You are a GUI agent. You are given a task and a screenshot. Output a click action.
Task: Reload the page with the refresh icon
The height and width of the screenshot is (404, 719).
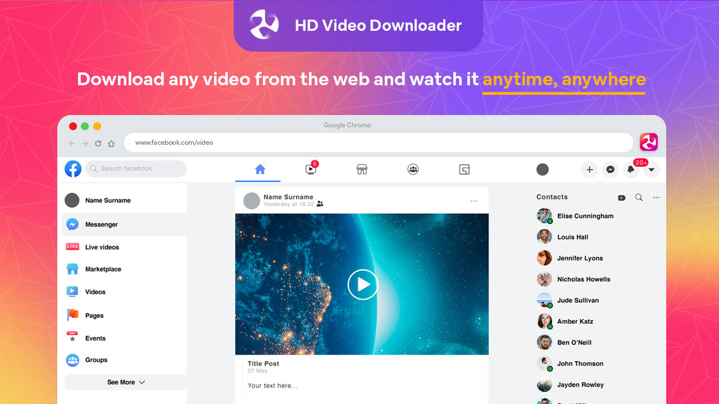[x=98, y=143]
